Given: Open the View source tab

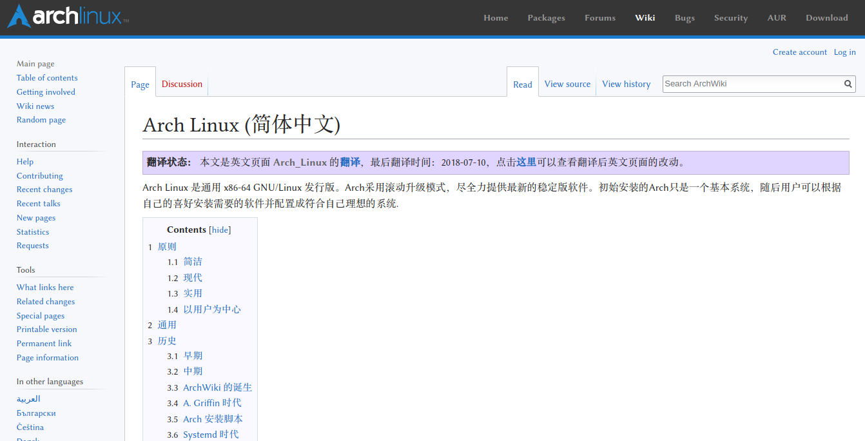Looking at the screenshot, I should tap(567, 84).
